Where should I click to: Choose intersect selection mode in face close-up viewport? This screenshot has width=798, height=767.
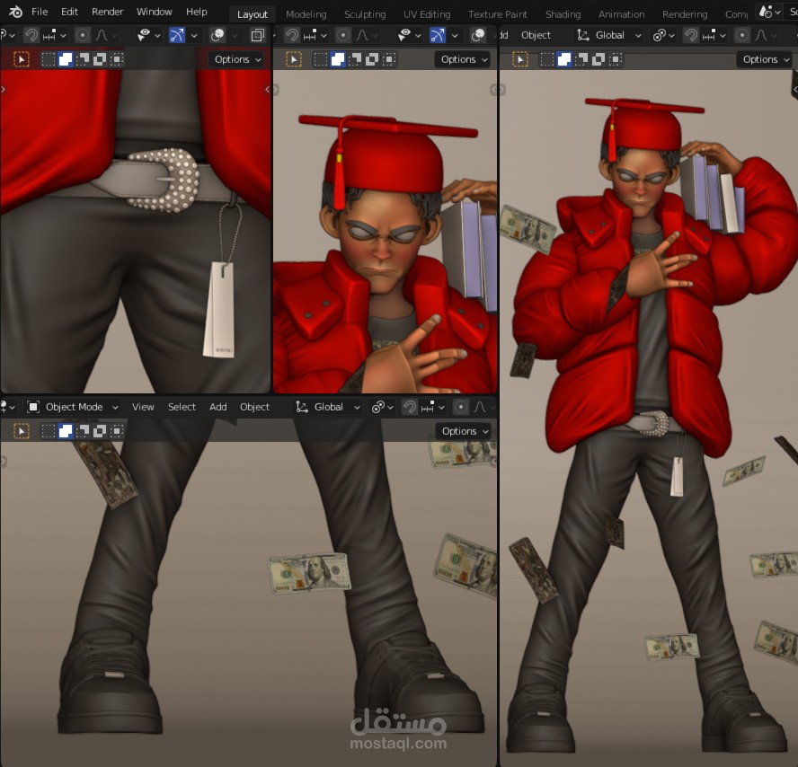click(x=389, y=59)
